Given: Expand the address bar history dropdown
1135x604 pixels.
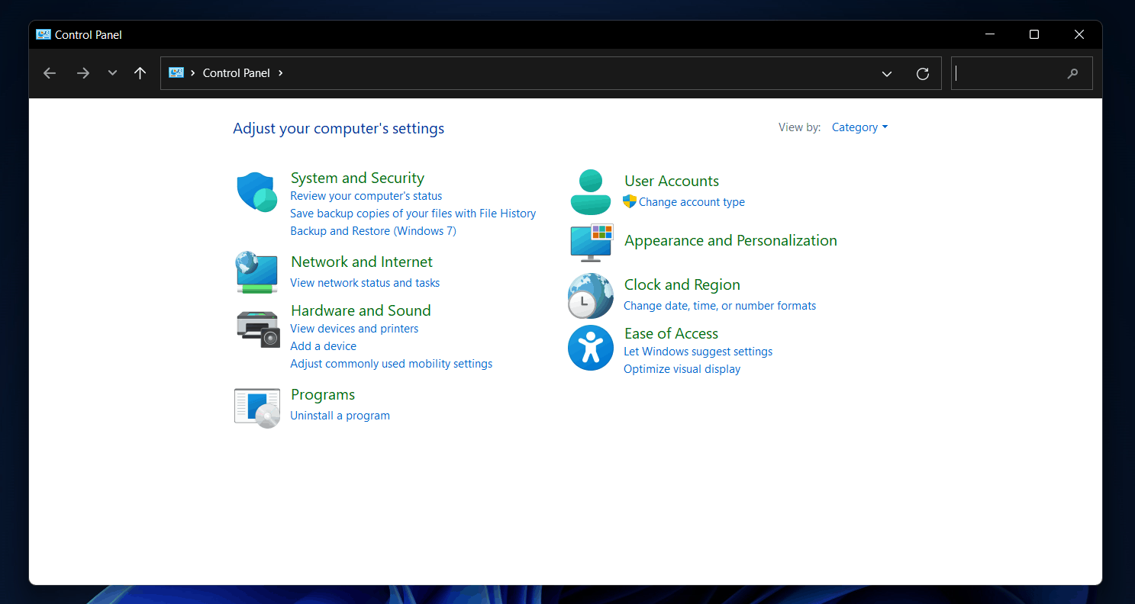Looking at the screenshot, I should (886, 74).
